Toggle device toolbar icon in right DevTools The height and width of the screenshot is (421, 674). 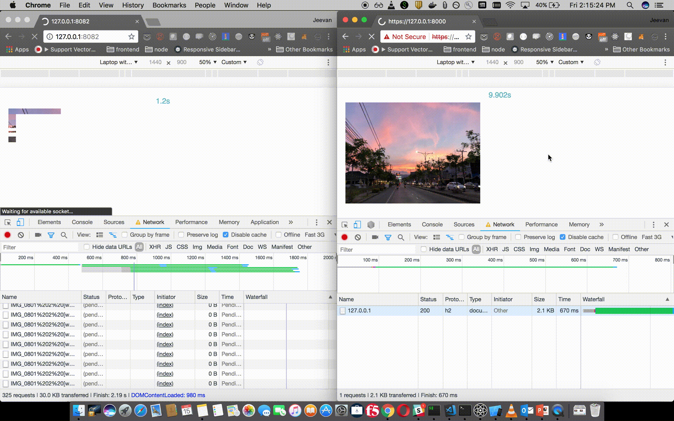pos(357,225)
